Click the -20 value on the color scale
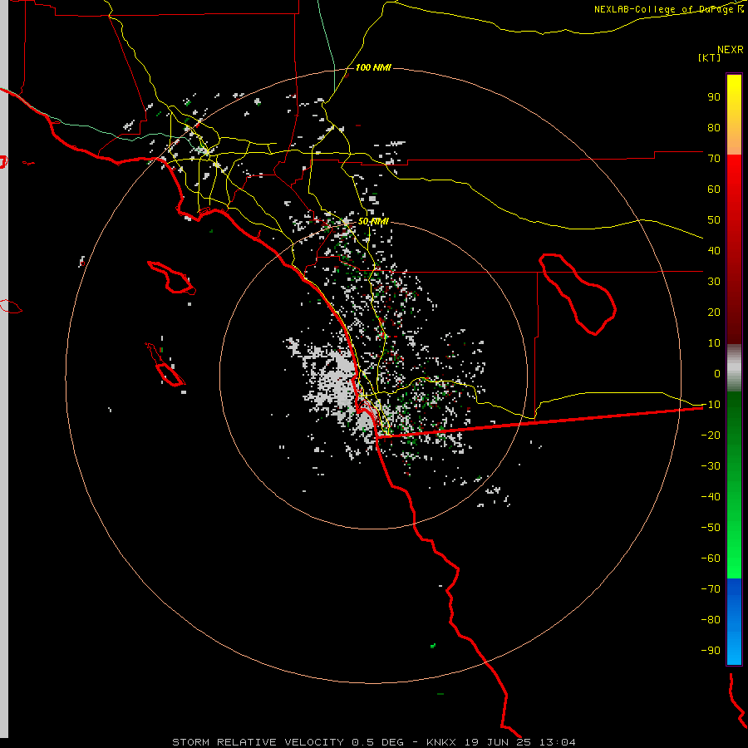 tap(711, 436)
